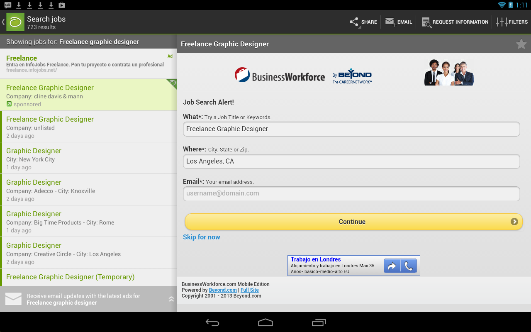Open Request Information from the toolbar
The height and width of the screenshot is (332, 531).
(426, 22)
